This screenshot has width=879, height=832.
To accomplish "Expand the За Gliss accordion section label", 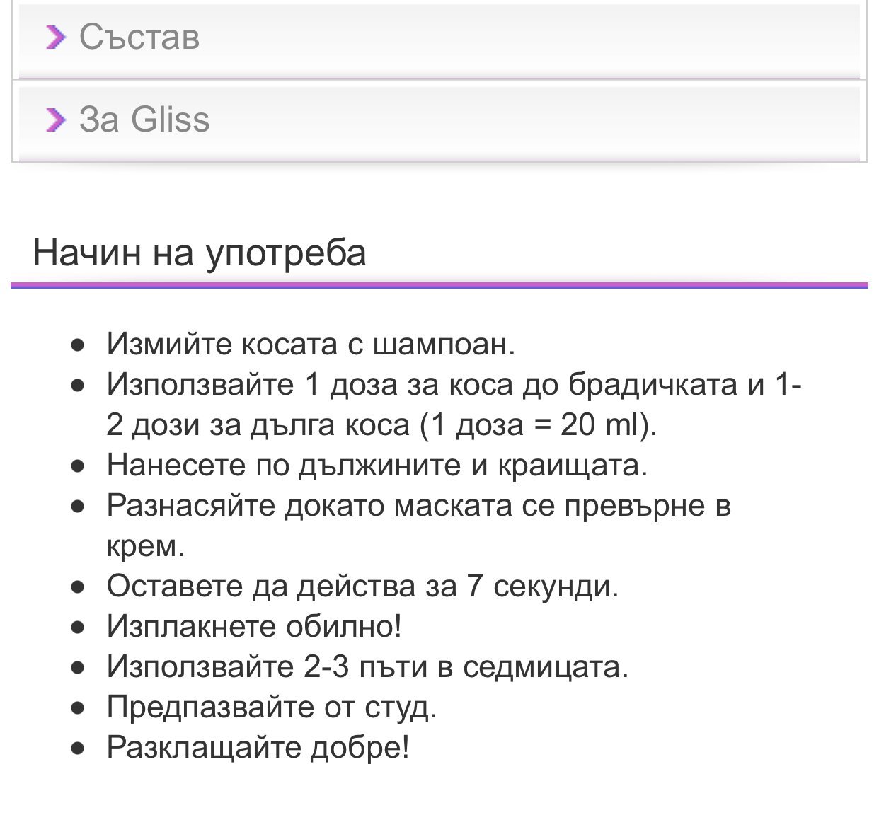I will click(x=144, y=120).
